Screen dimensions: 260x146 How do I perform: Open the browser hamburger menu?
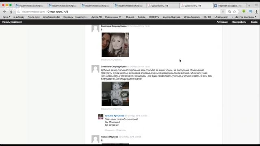[256, 5]
